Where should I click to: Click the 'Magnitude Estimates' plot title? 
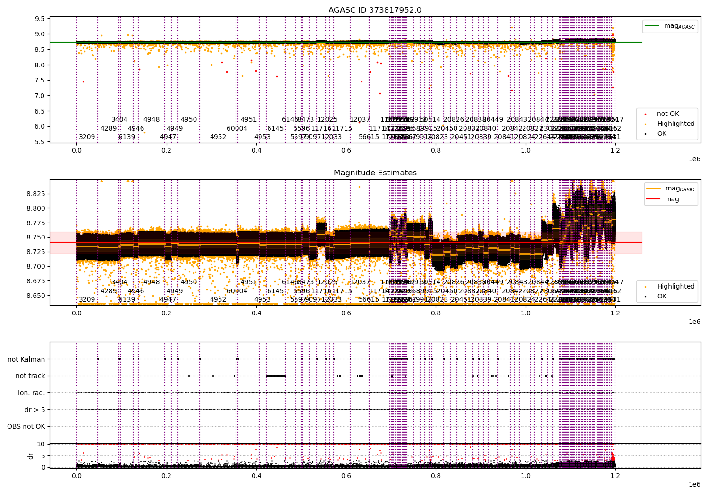[x=375, y=173]
